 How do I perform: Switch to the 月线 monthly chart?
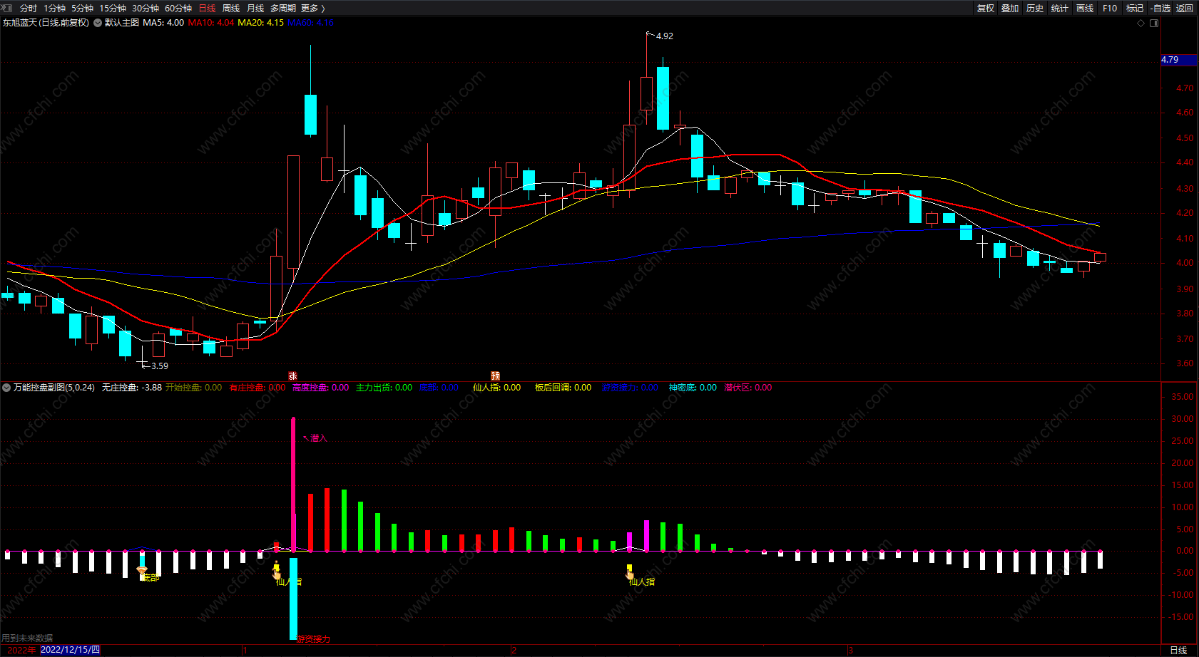pos(255,9)
